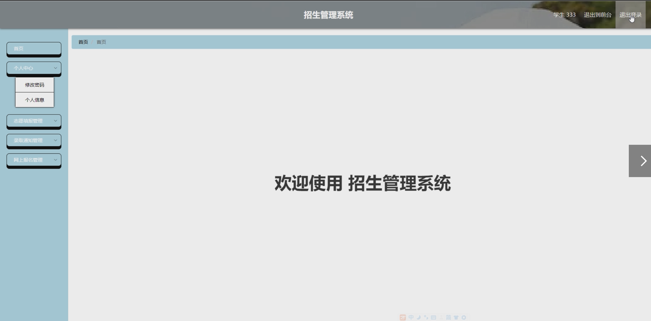Screen dimensions: 651x321
Task: Expand the 志愿填报管理 menu
Action: [34, 121]
